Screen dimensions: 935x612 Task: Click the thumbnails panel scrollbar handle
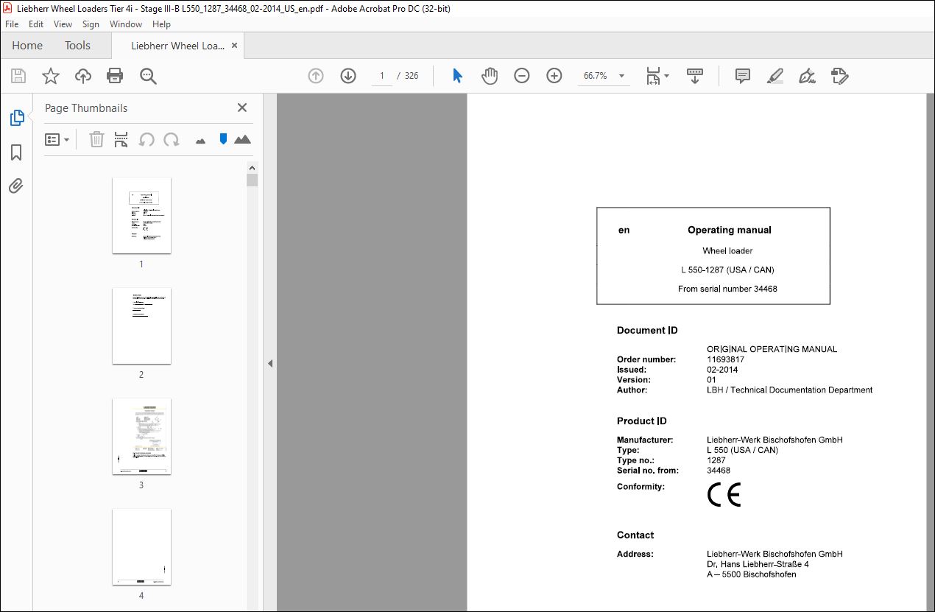pyautogui.click(x=253, y=180)
